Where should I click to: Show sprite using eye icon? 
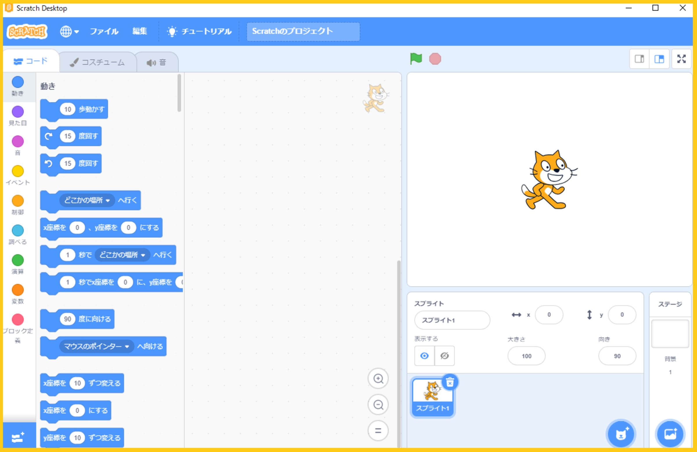tap(424, 356)
